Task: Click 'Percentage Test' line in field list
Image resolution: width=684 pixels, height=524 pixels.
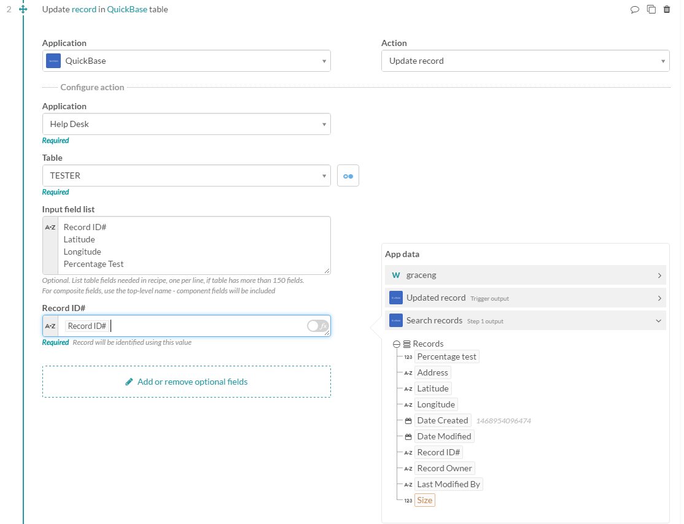Action: point(93,264)
